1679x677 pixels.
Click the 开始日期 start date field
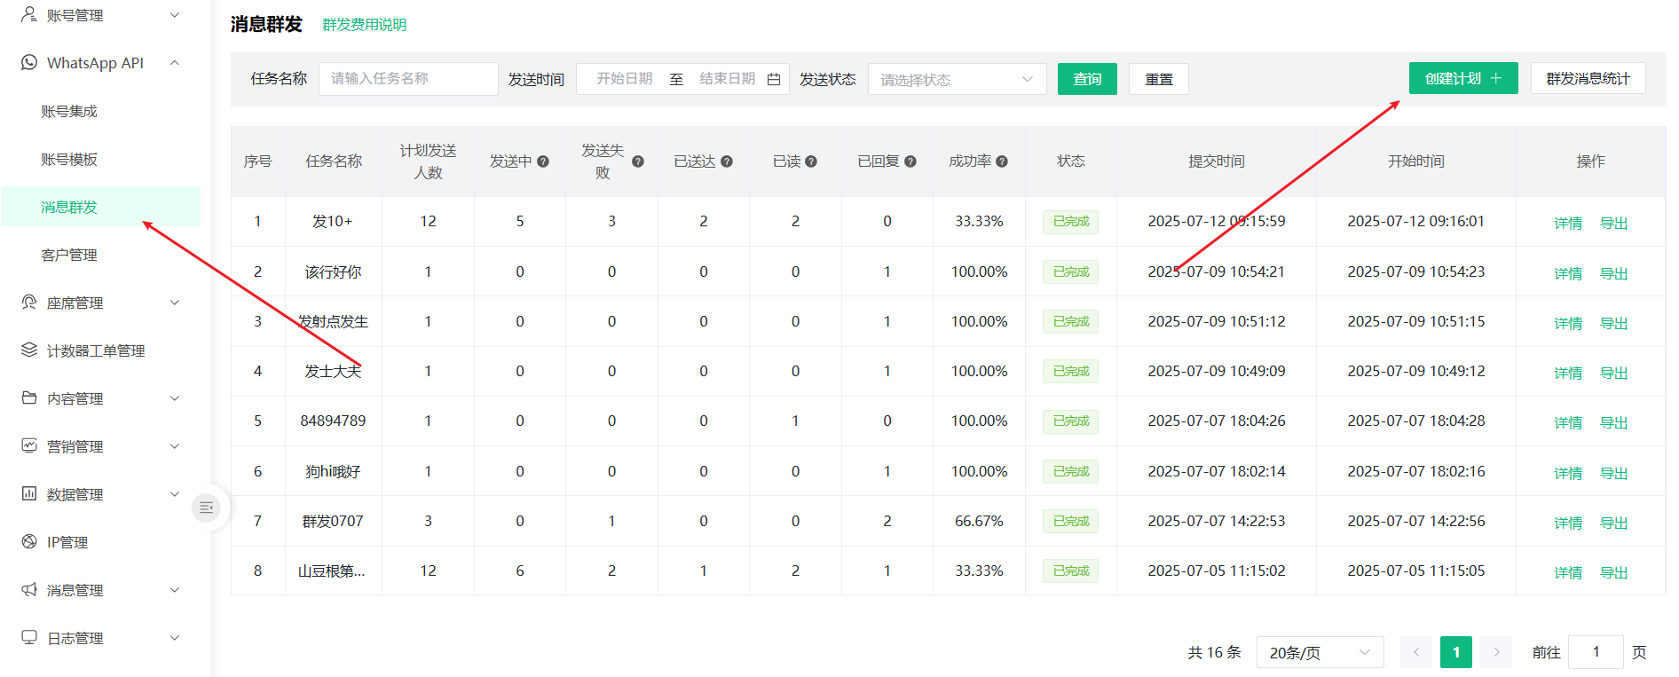tap(625, 79)
